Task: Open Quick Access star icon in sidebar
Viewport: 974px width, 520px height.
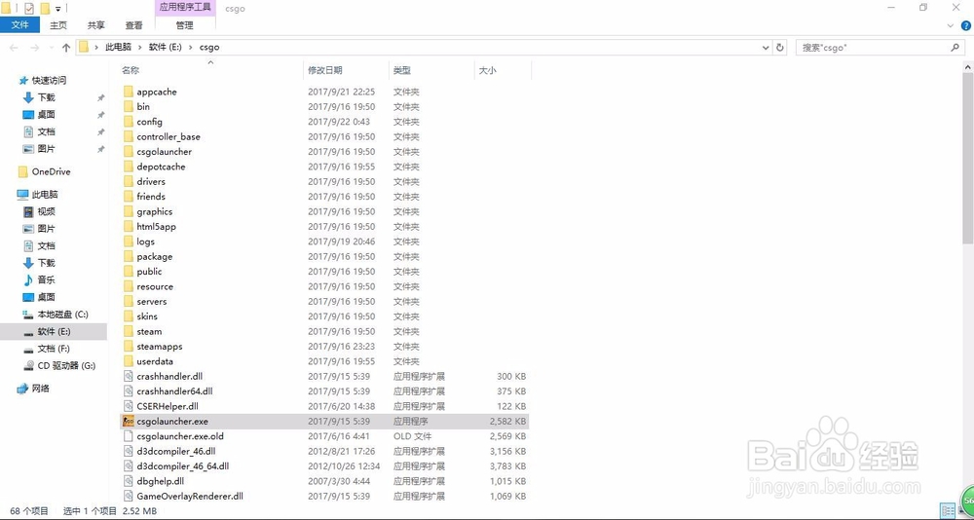Action: point(23,80)
